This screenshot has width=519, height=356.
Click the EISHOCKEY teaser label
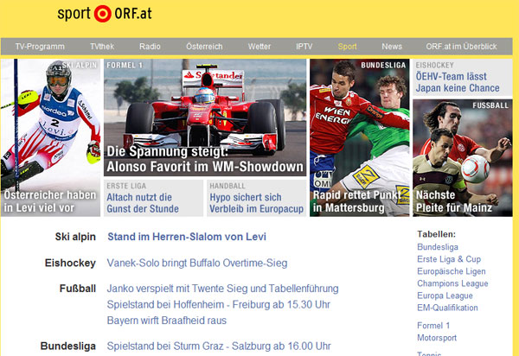click(x=434, y=65)
